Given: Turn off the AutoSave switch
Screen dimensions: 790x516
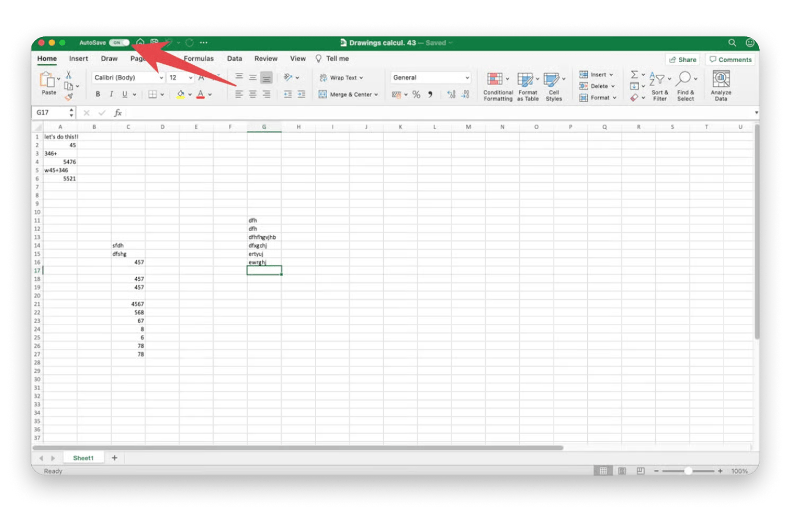Looking at the screenshot, I should click(120, 43).
